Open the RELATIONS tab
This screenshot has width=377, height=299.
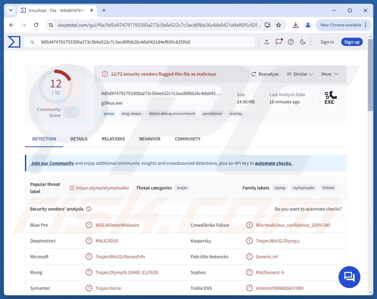[113, 139]
